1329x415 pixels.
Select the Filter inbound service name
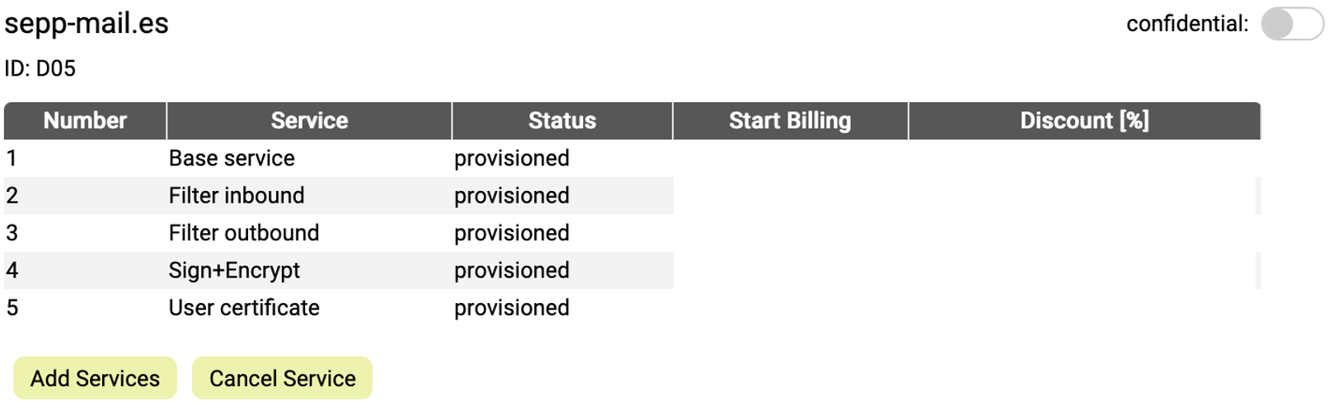pos(237,196)
